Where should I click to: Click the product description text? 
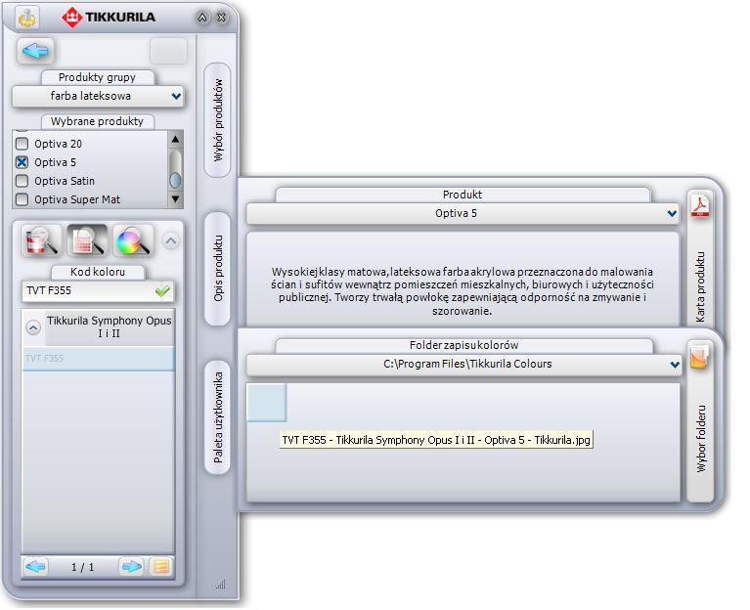click(463, 291)
